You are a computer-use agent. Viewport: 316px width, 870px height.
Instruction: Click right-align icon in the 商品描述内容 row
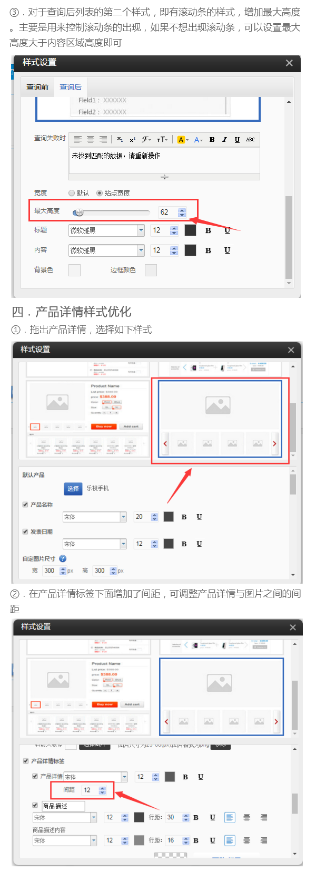point(263,840)
